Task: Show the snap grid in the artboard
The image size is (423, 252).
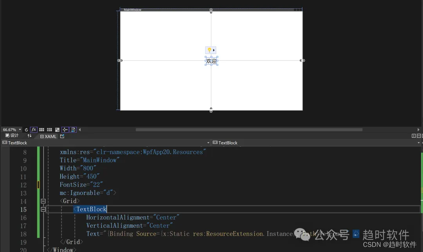Action: point(42,130)
